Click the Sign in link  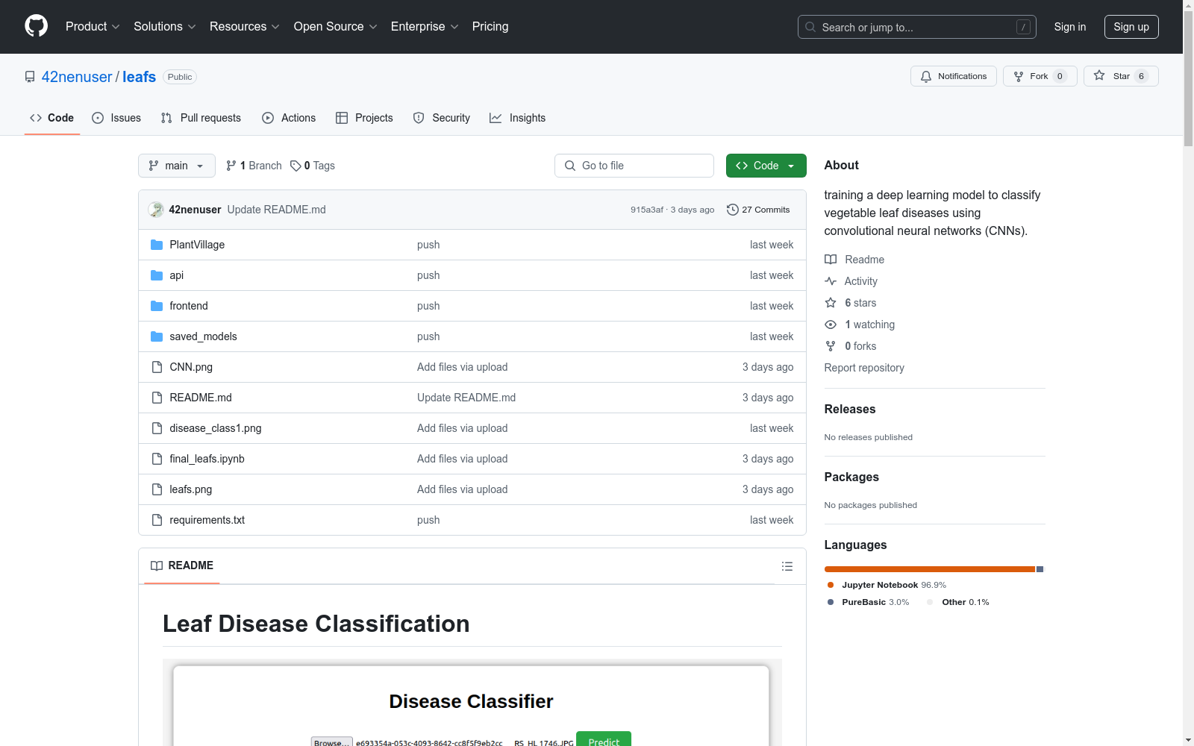tap(1070, 27)
